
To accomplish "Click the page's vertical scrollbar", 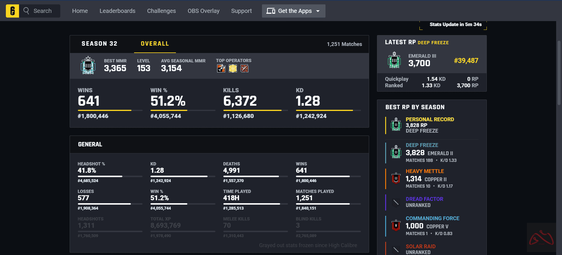I will tap(559, 73).
